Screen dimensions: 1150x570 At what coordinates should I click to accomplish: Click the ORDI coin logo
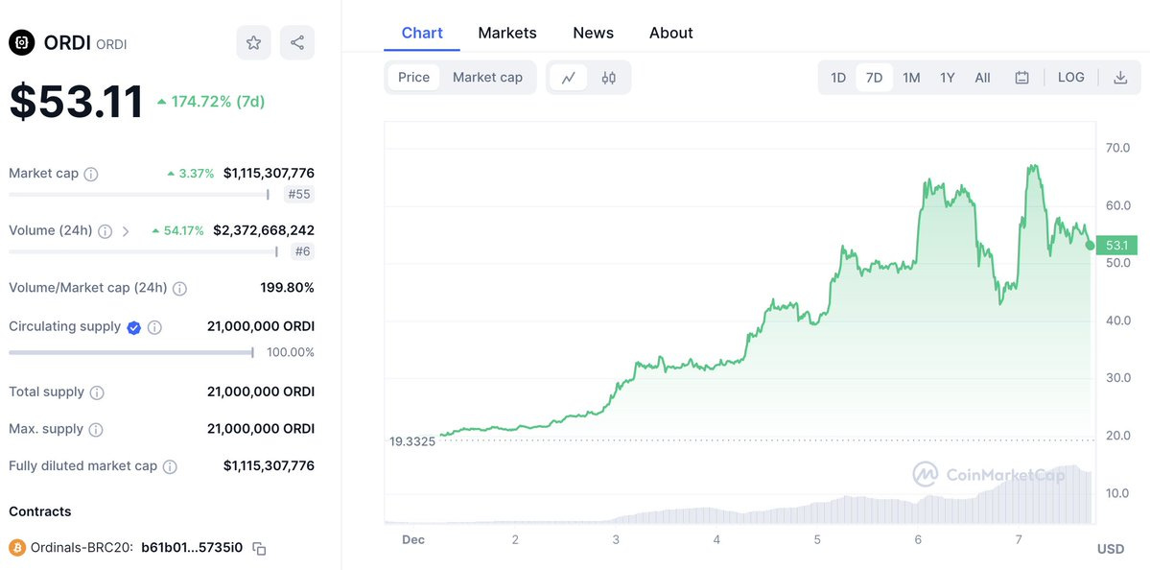tap(22, 42)
